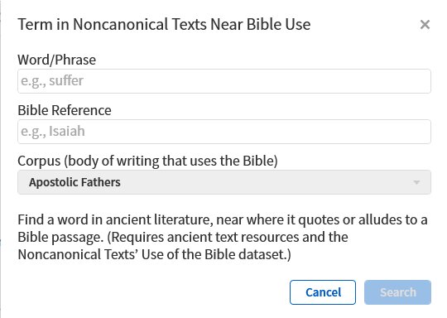
Task: Close the Term in Noncanonical Texts dialog
Action: coord(425,25)
